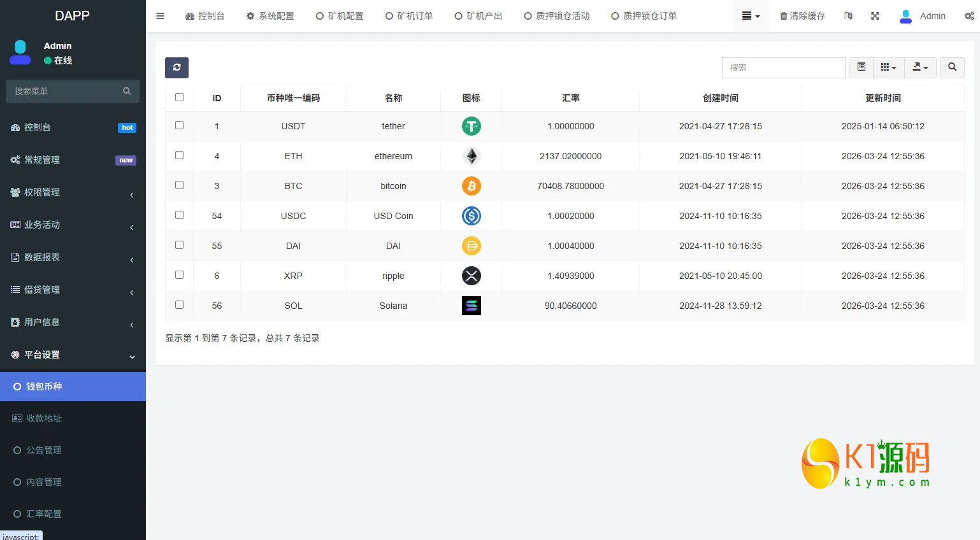
Task: Open 控制台 in the sidebar
Action: [73, 127]
